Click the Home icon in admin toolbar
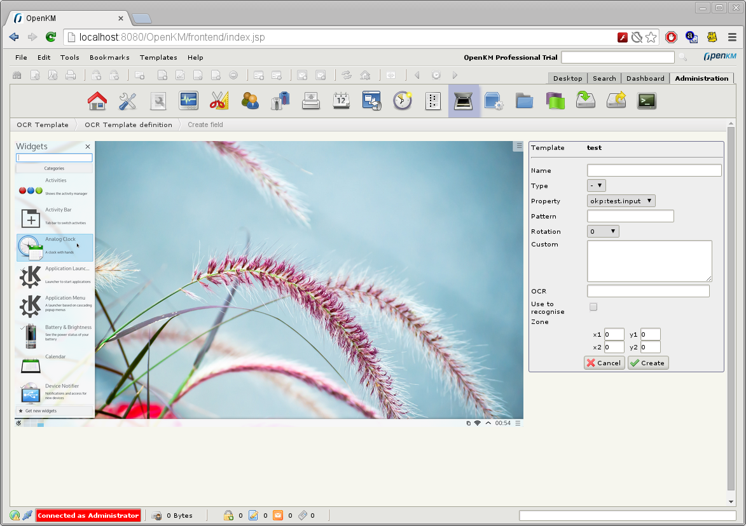Image resolution: width=746 pixels, height=526 pixels. [x=97, y=101]
